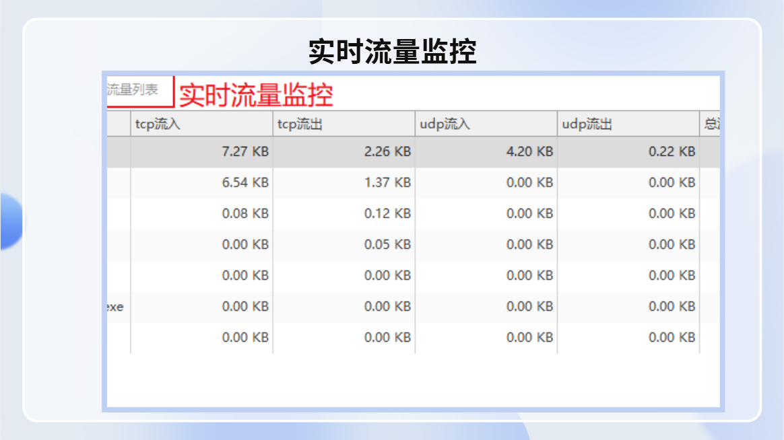Sort by the udp流入 column header

click(486, 124)
